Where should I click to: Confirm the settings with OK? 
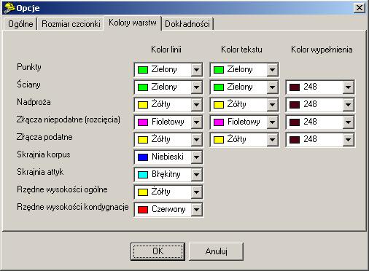(158, 251)
